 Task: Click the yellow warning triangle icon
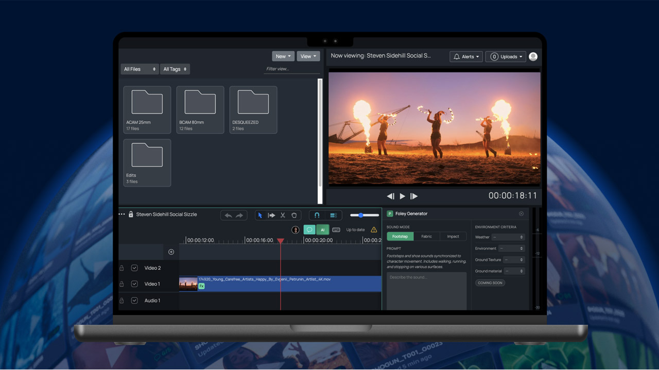(374, 230)
